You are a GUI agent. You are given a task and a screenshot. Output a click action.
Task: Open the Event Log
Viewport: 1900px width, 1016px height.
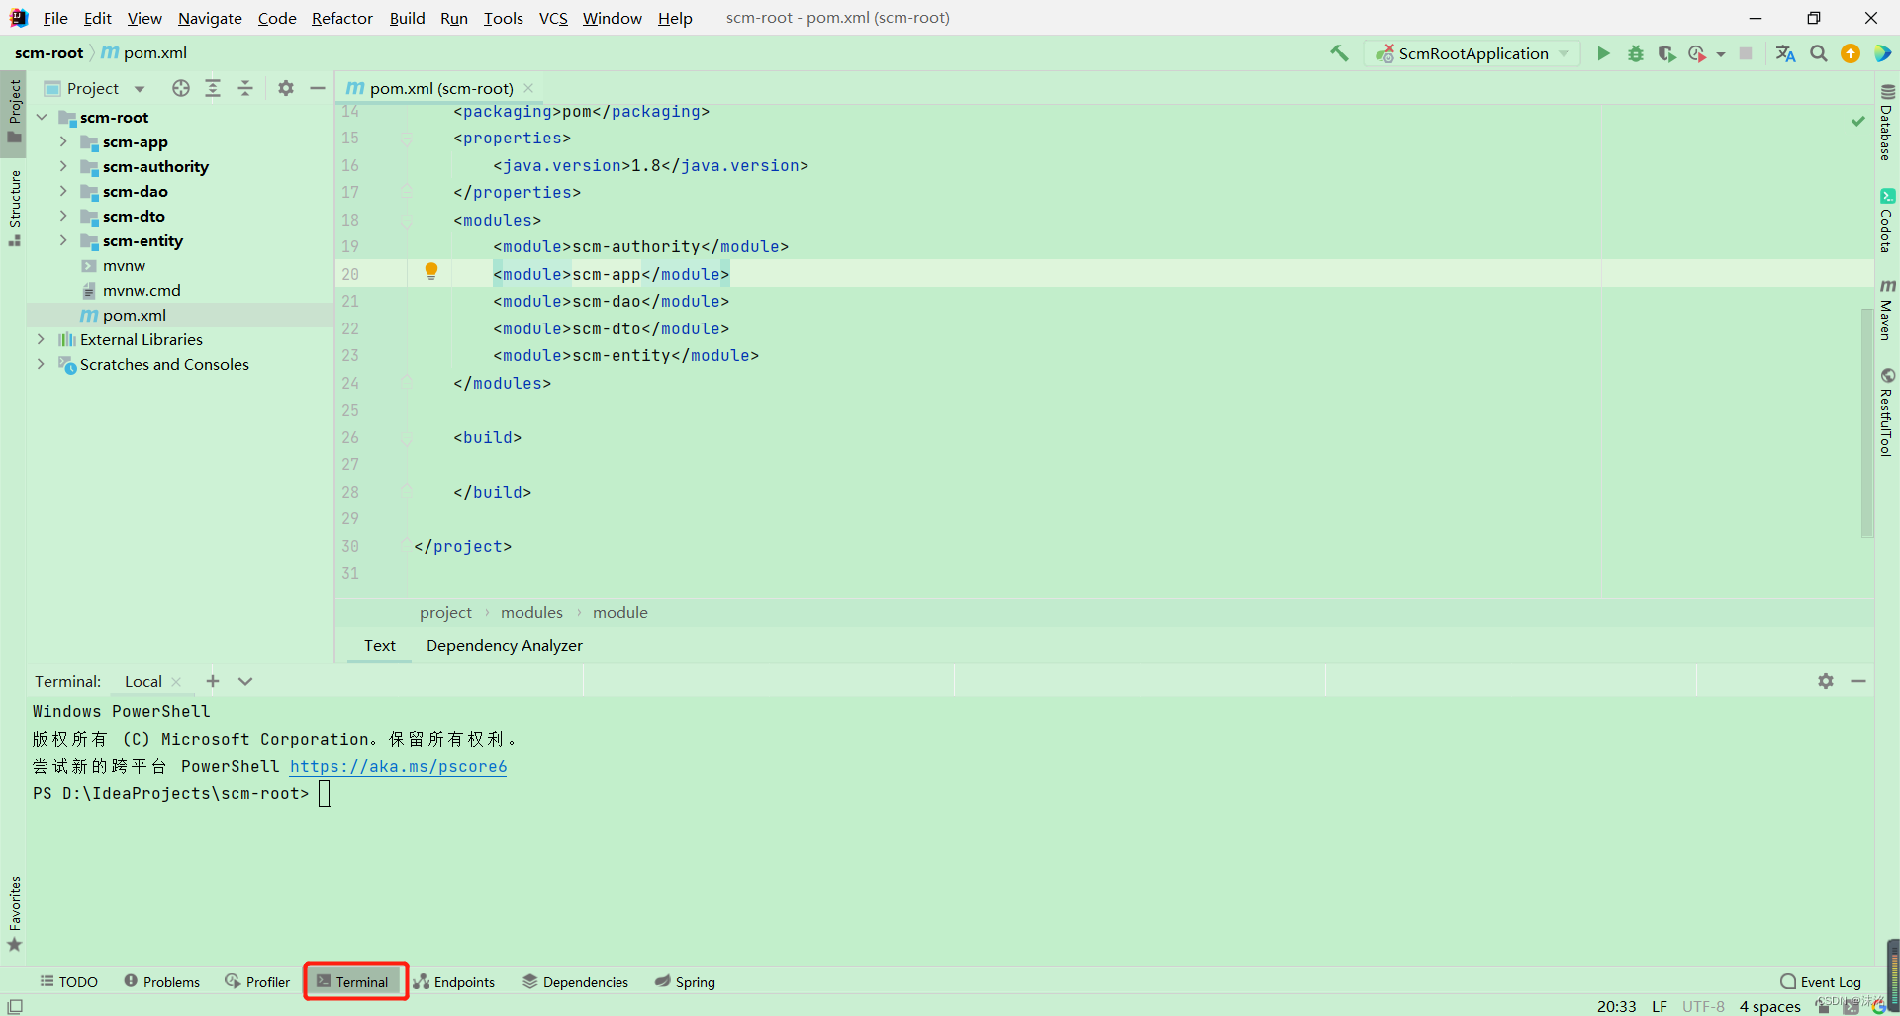click(x=1821, y=981)
